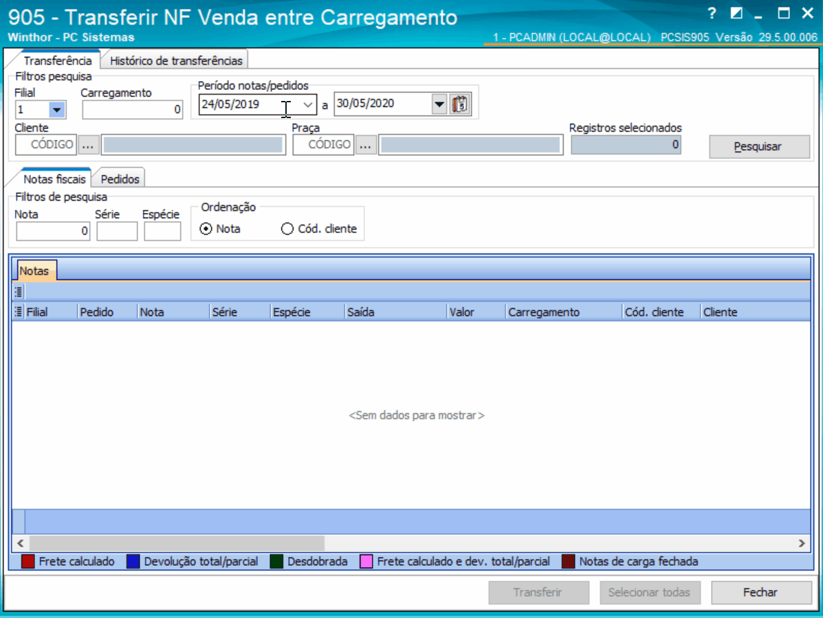Sort by the Pedido column header

click(107, 312)
